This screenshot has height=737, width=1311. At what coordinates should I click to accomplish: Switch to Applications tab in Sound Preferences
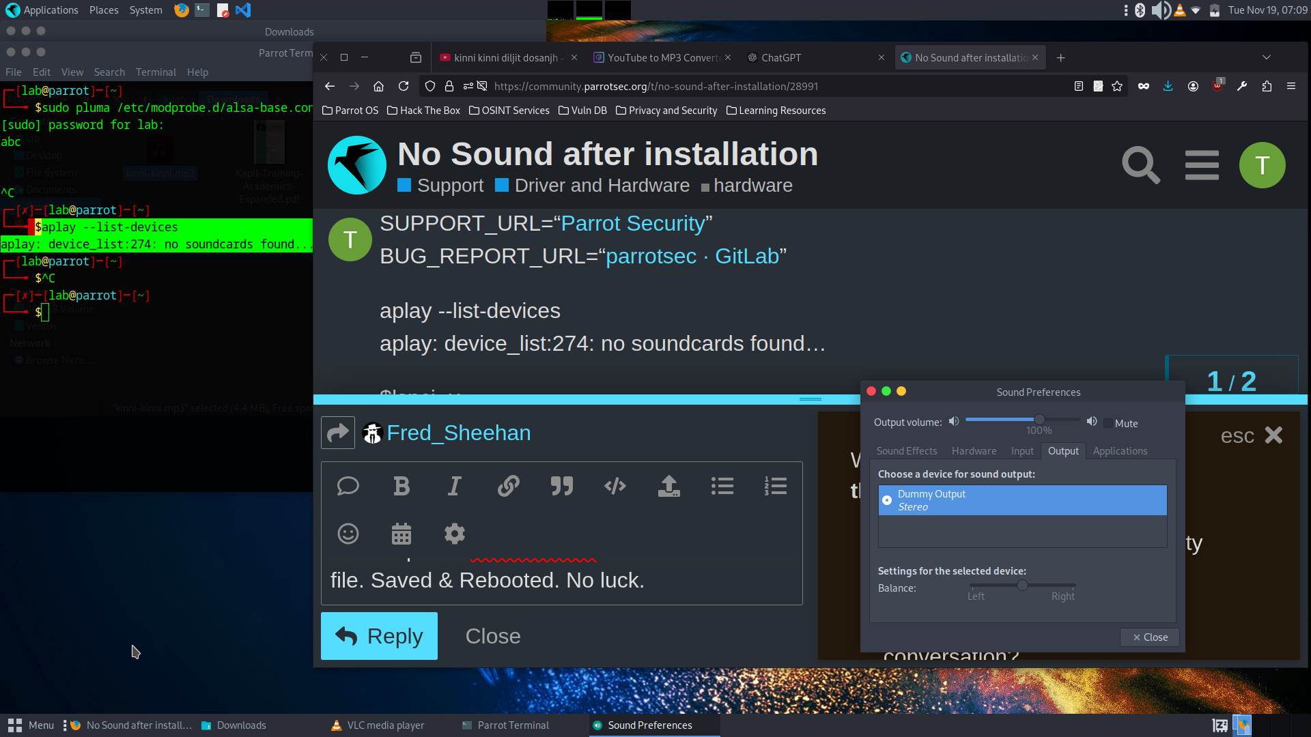tap(1120, 451)
